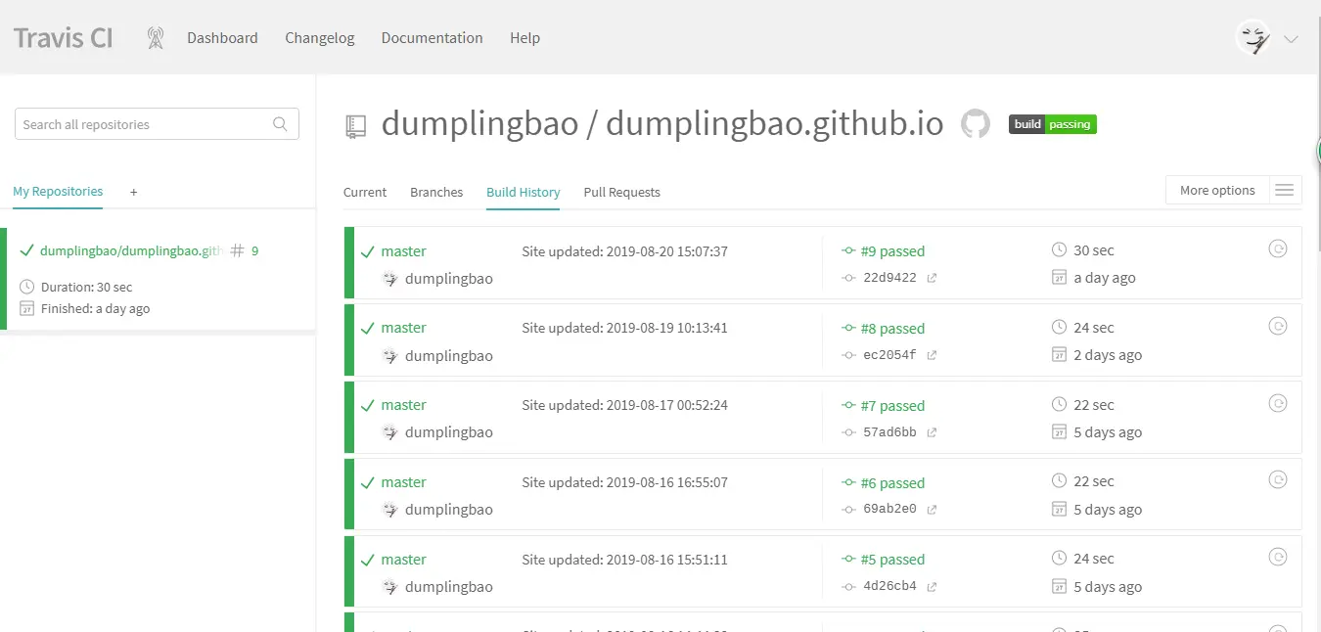Click 'Site updated: 2019-08-20 15:07:37' message

[x=624, y=251]
